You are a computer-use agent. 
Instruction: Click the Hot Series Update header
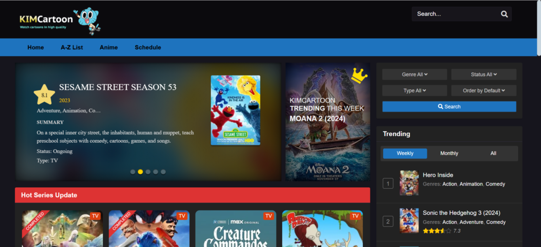coord(192,195)
